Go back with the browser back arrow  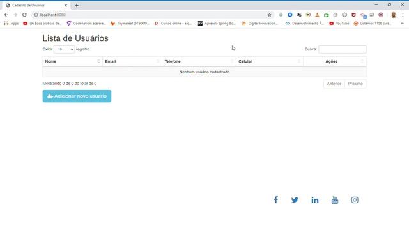click(6, 15)
